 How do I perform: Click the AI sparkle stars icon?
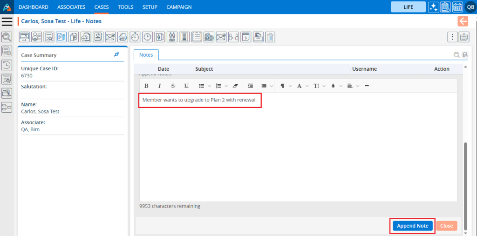pyautogui.click(x=433, y=7)
